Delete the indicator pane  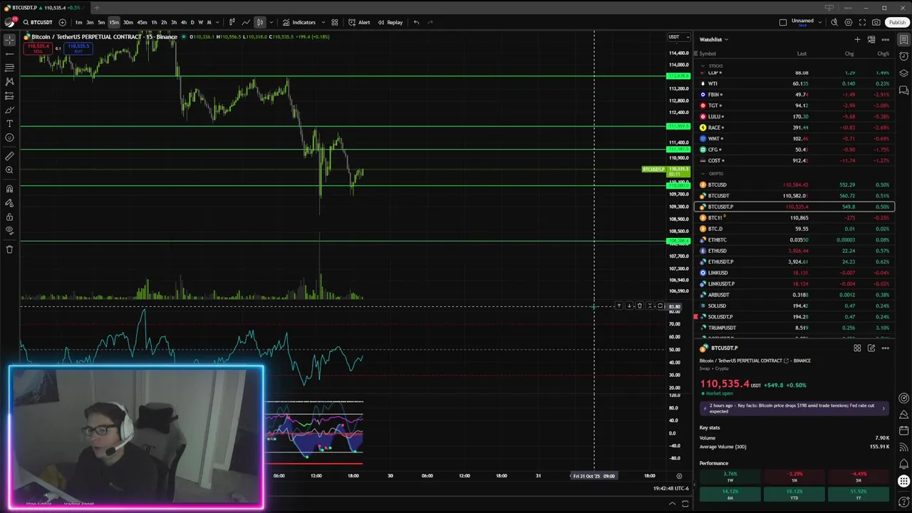click(639, 306)
